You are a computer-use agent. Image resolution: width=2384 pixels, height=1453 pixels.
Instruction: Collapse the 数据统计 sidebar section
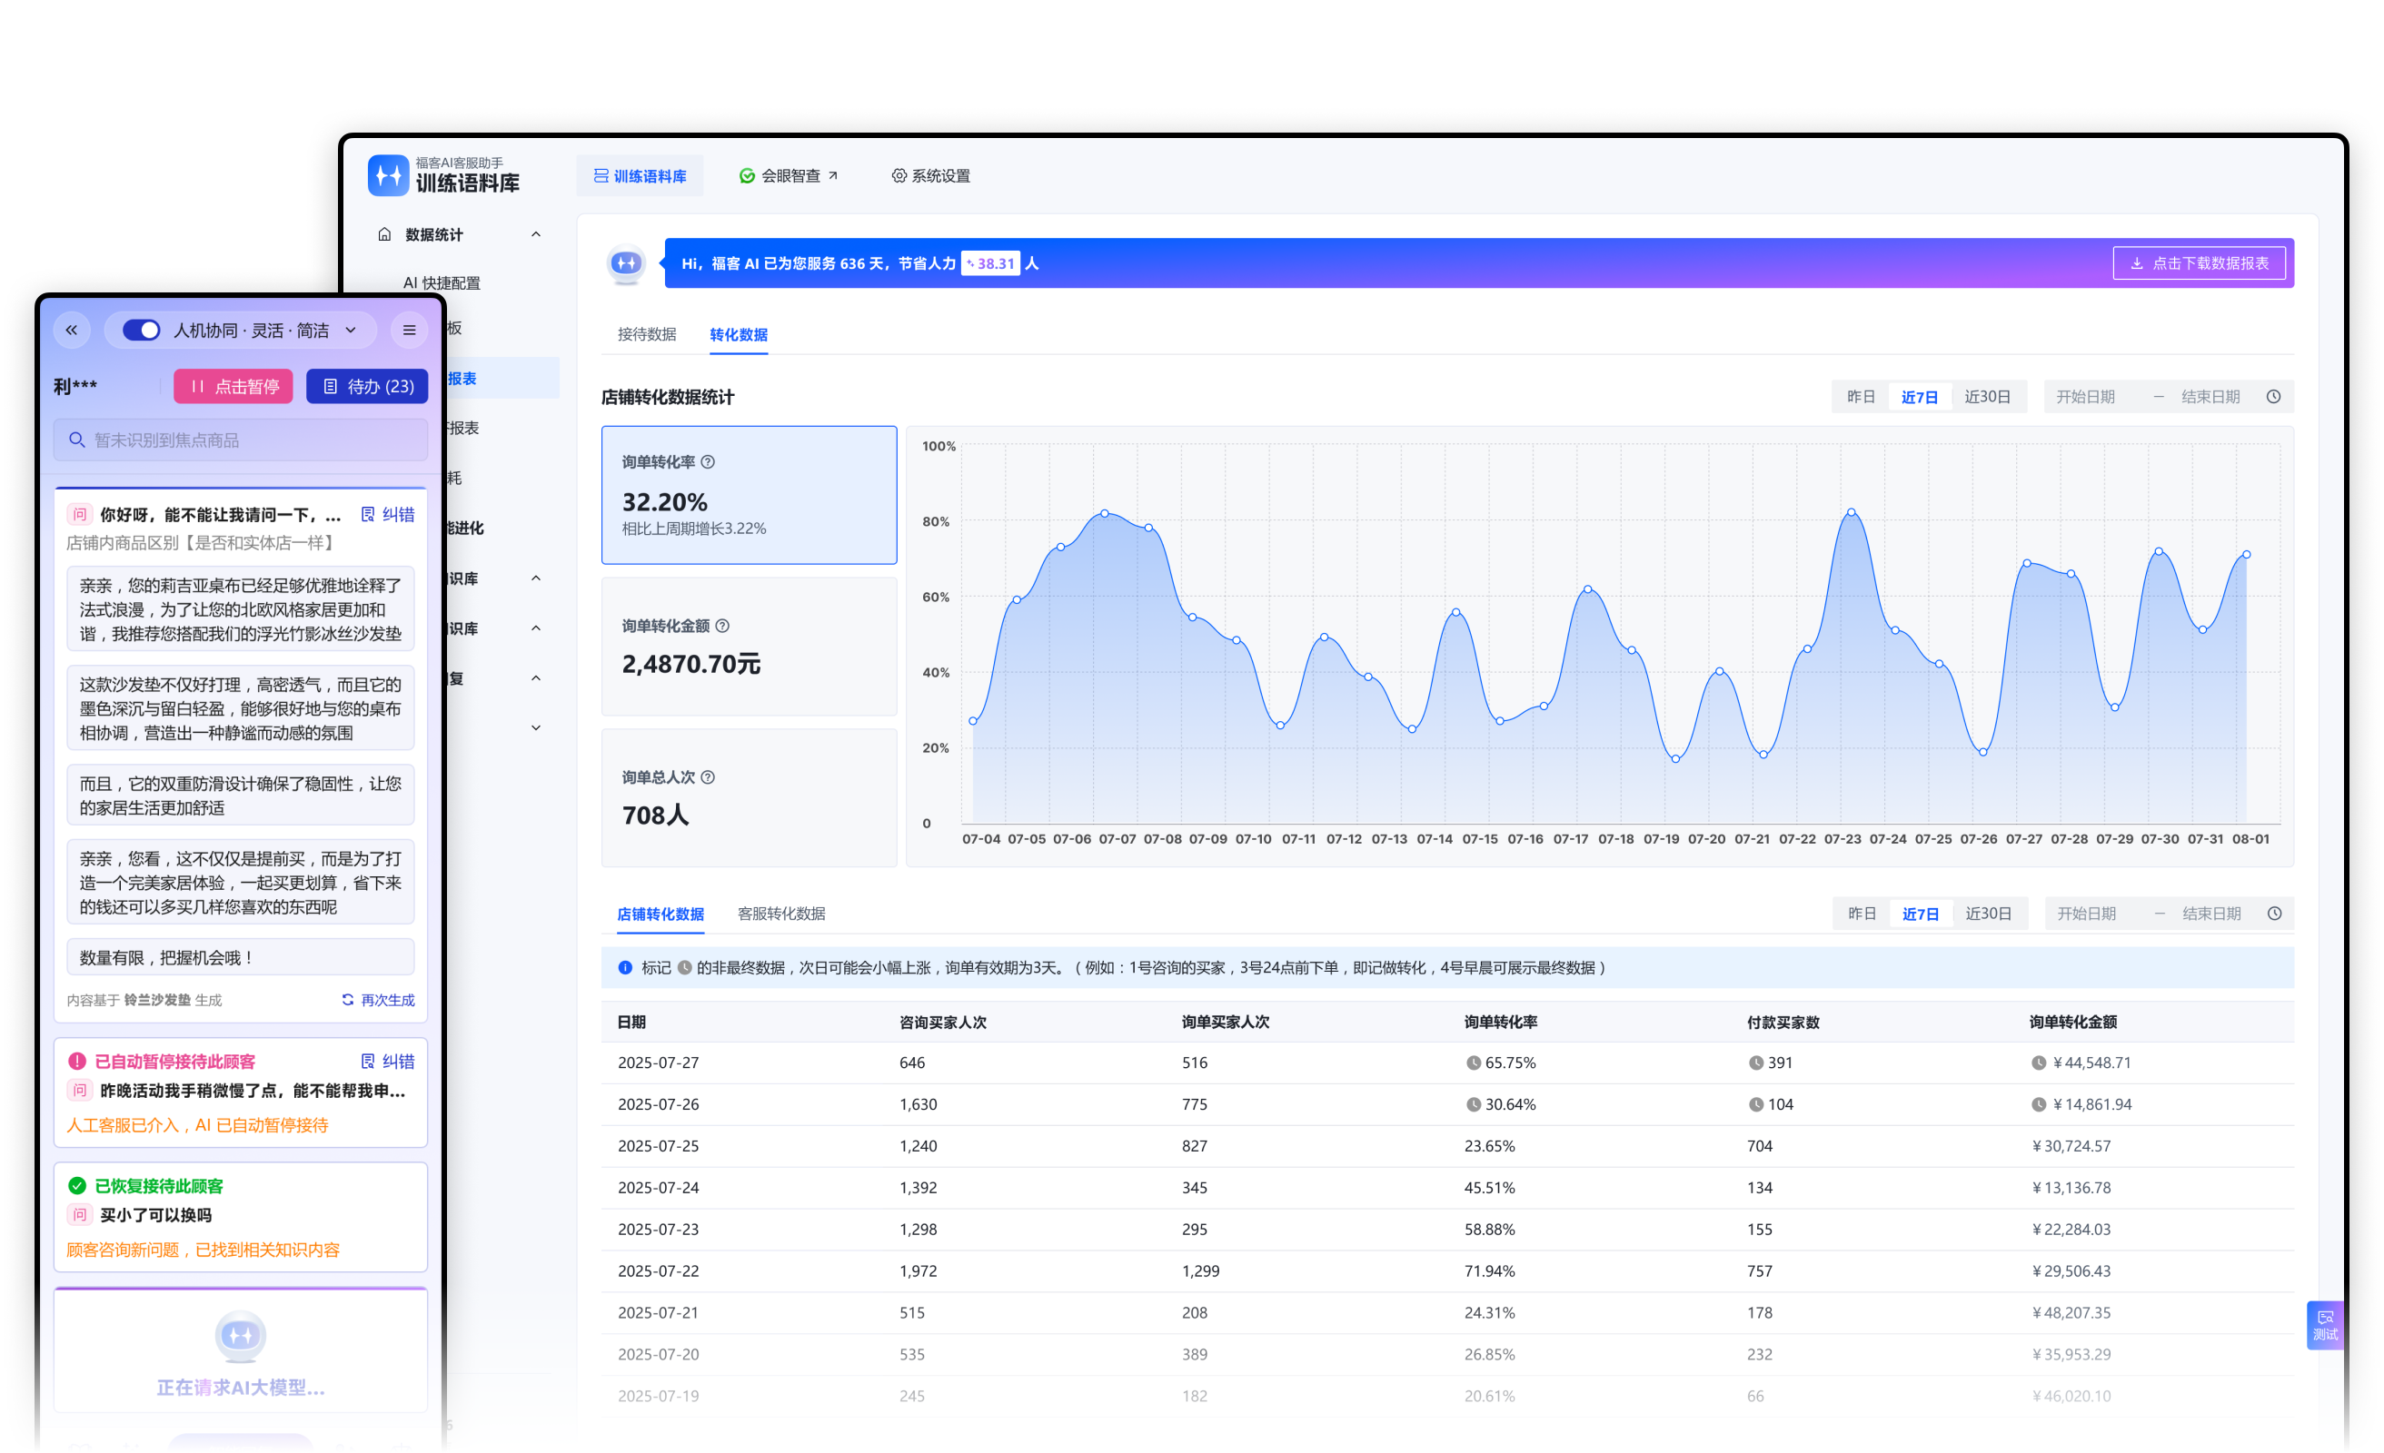coord(536,234)
